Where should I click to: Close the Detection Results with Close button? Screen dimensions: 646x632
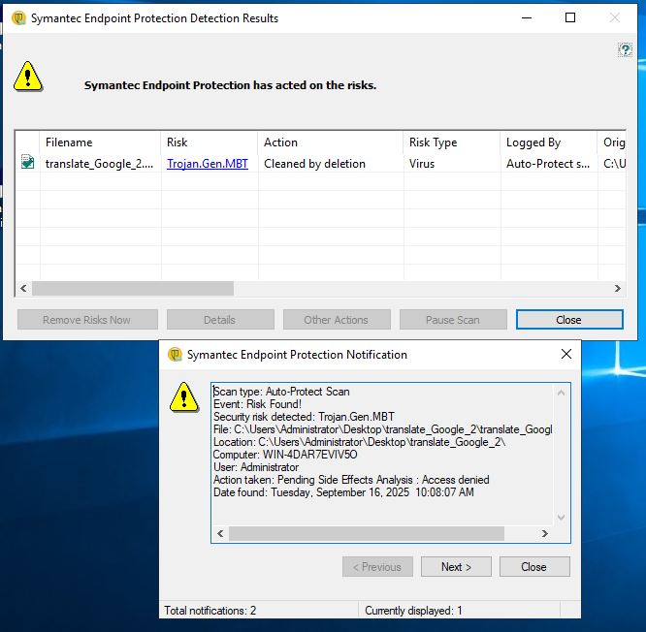tap(569, 320)
